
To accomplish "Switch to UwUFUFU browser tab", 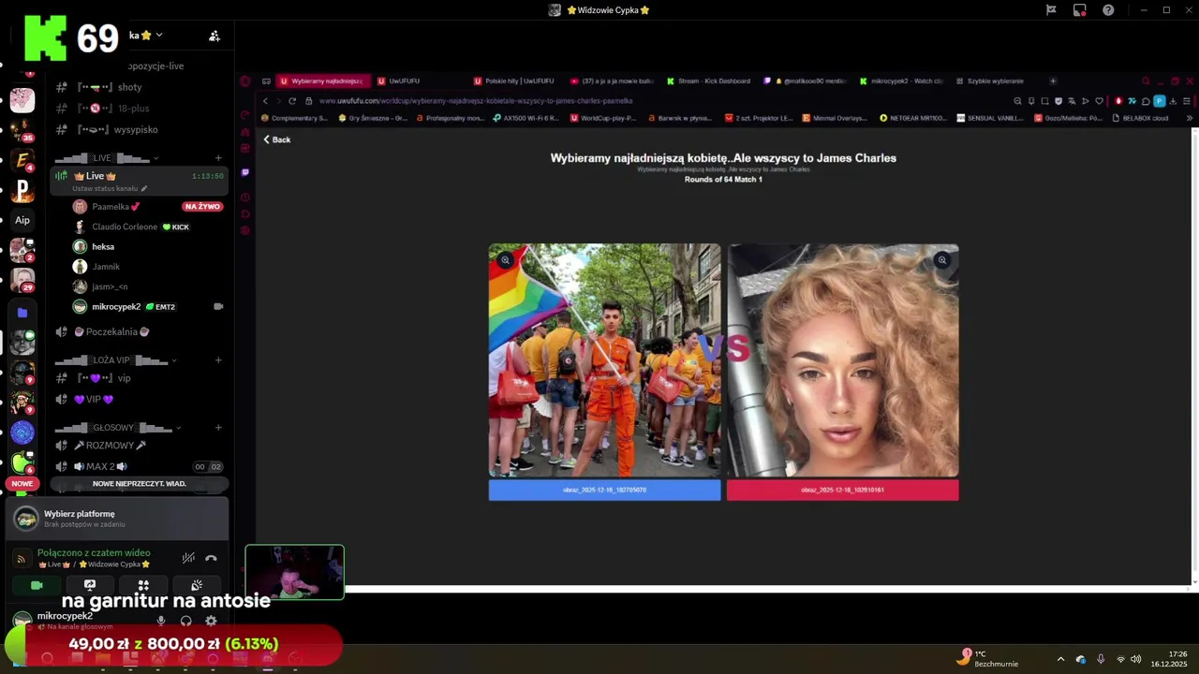I will coord(404,81).
